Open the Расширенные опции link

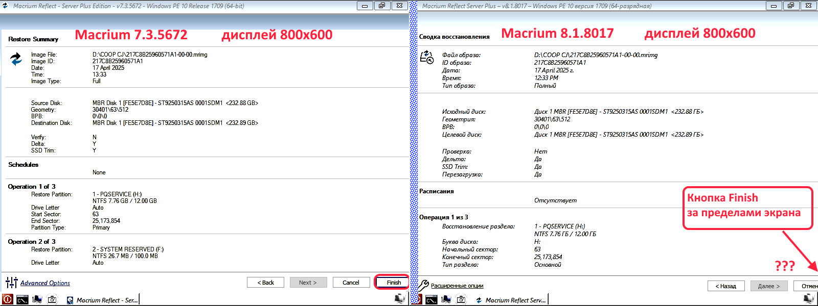[x=457, y=286]
